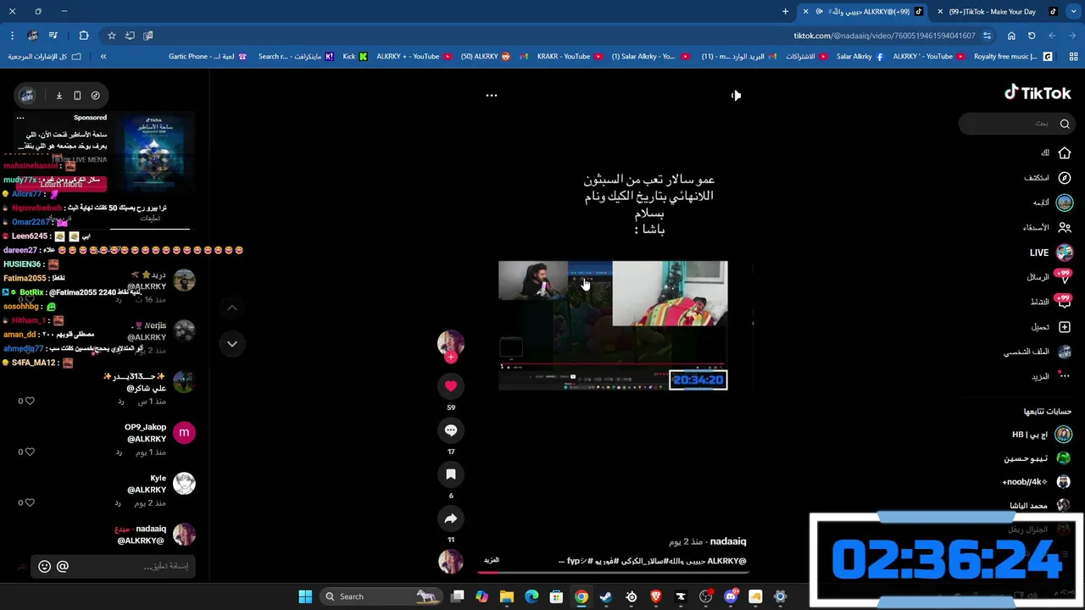Open the nadaaiq creator comment name

coord(151,529)
